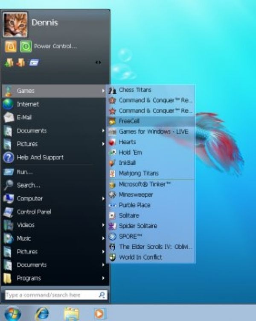The image size is (256, 321).
Task: Launch SPORE from the Games list
Action: (x=151, y=236)
